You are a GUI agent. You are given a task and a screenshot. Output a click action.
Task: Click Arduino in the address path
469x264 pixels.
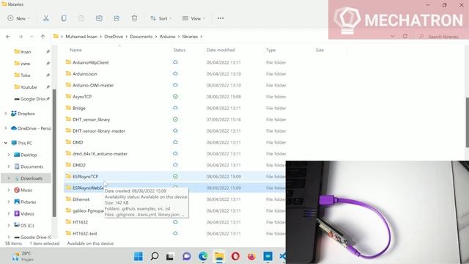[168, 37]
